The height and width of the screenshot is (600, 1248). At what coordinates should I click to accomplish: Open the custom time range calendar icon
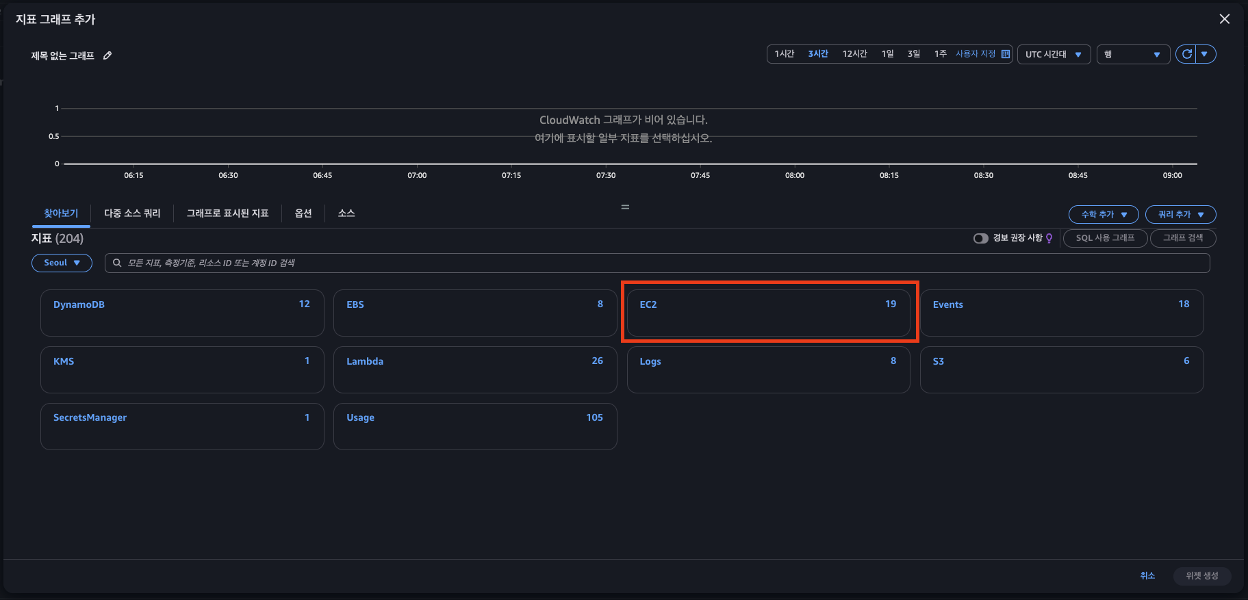(1006, 54)
